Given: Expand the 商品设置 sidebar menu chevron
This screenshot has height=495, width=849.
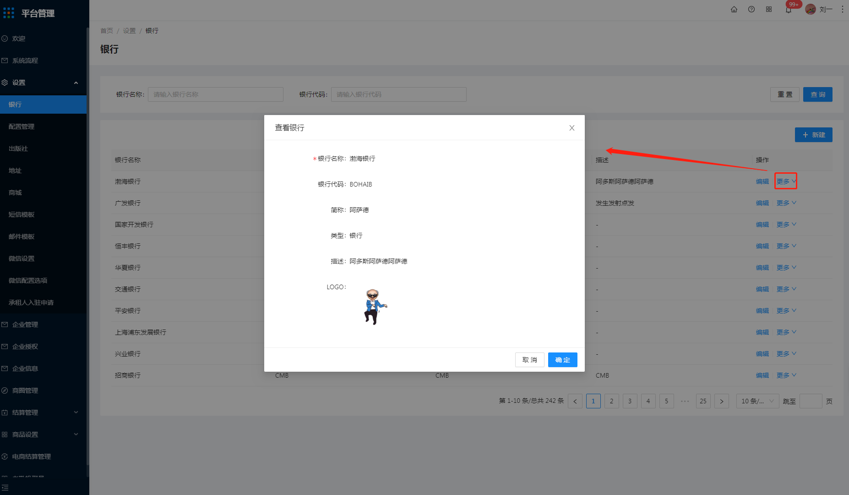Looking at the screenshot, I should [76, 434].
